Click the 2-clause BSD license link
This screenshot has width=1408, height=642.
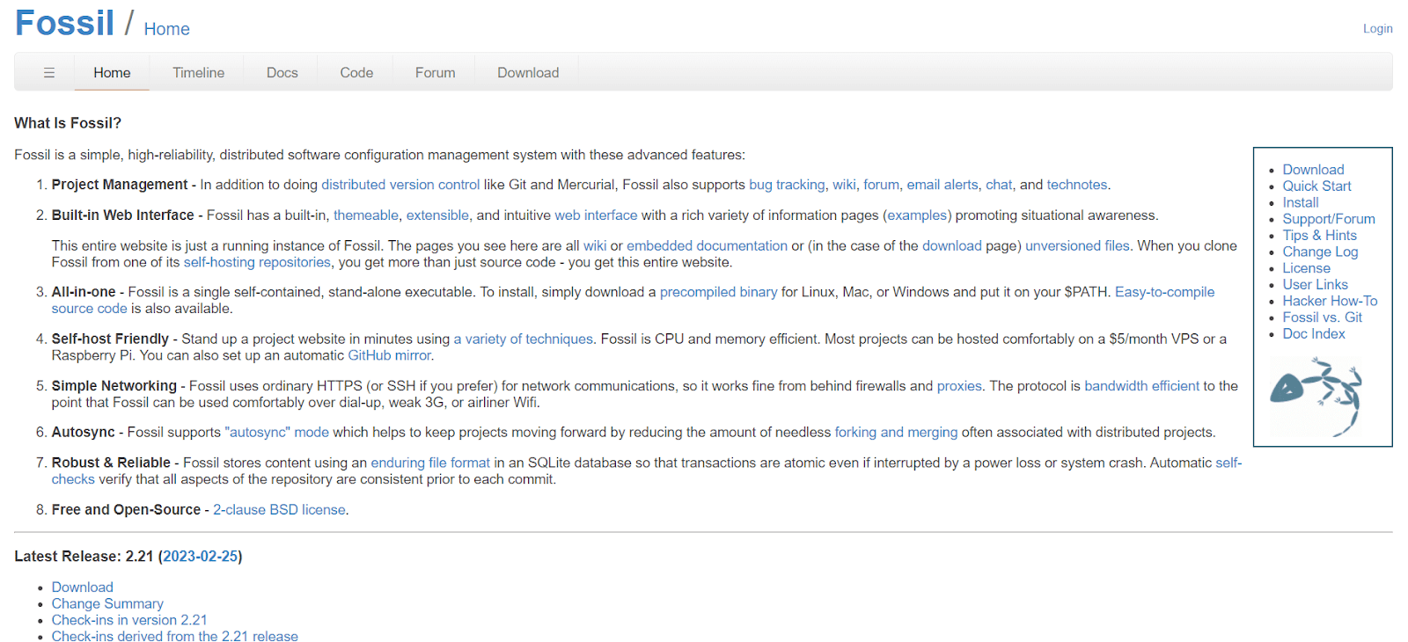pos(279,510)
